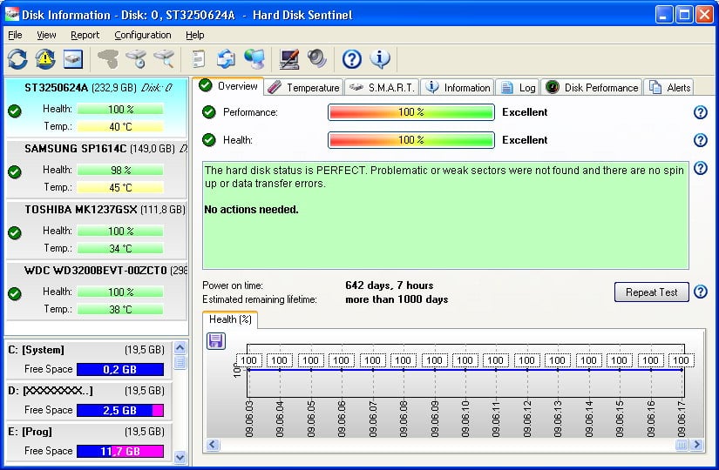Screen dimensions: 719x470
Task: Click the help icon beside Performance rating
Action: pos(700,112)
